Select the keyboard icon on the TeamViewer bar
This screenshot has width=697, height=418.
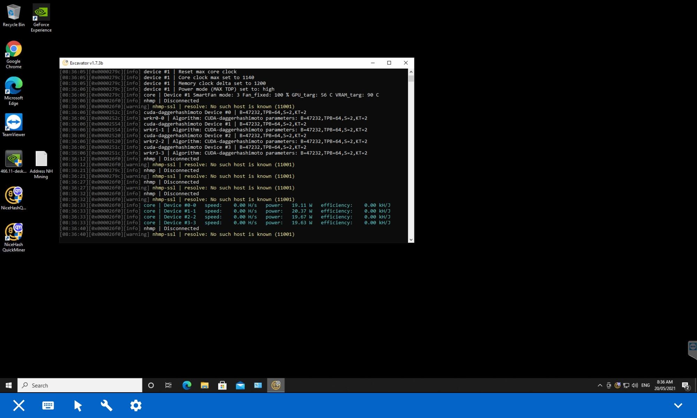click(x=48, y=405)
